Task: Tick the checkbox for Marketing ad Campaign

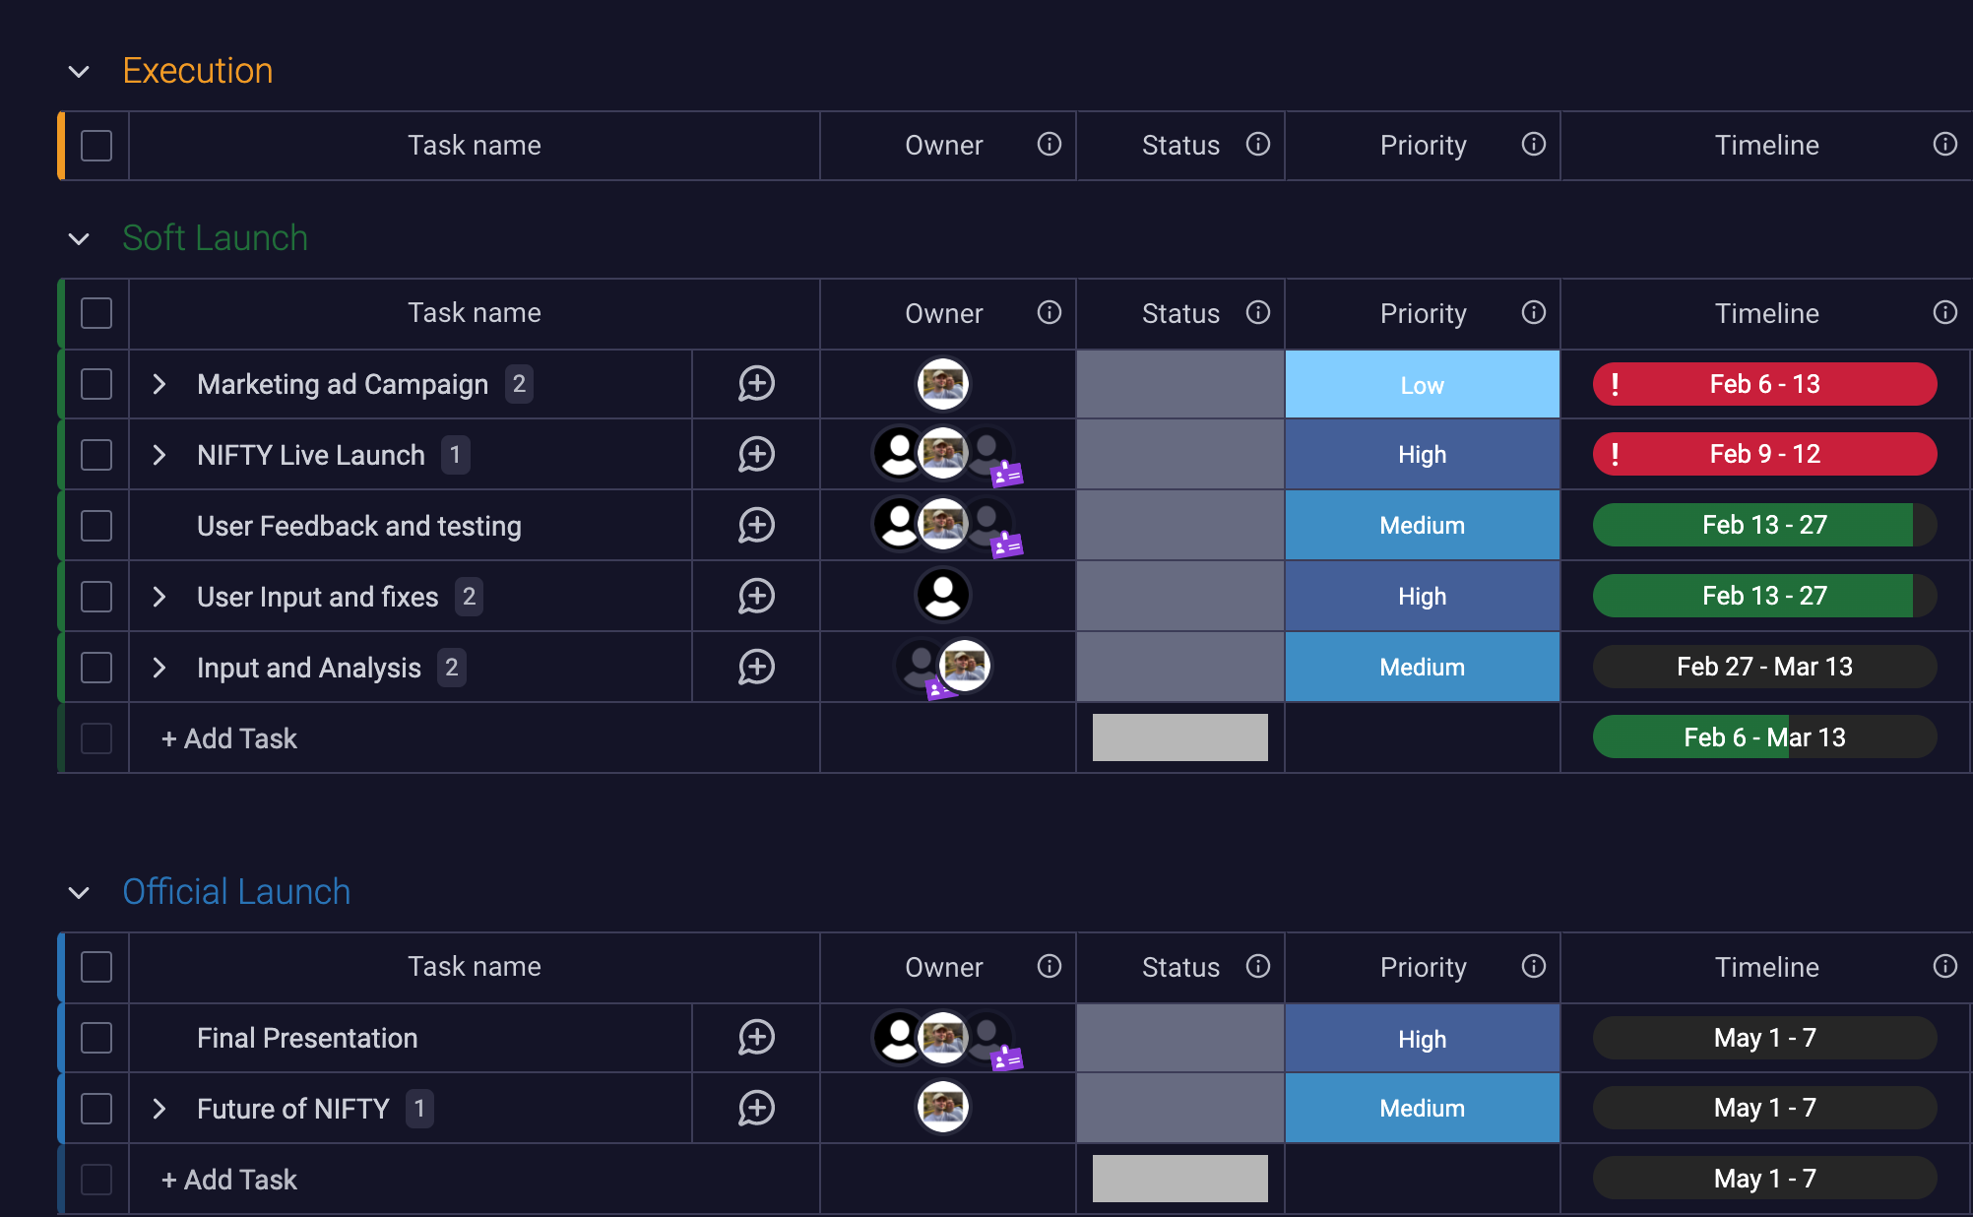Action: pos(96,384)
